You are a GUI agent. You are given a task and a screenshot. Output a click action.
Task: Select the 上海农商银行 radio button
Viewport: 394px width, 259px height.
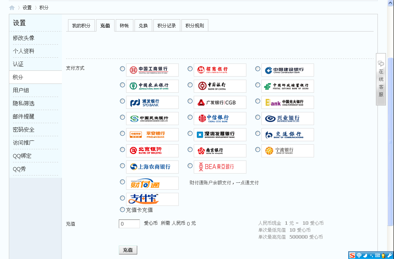(122, 166)
